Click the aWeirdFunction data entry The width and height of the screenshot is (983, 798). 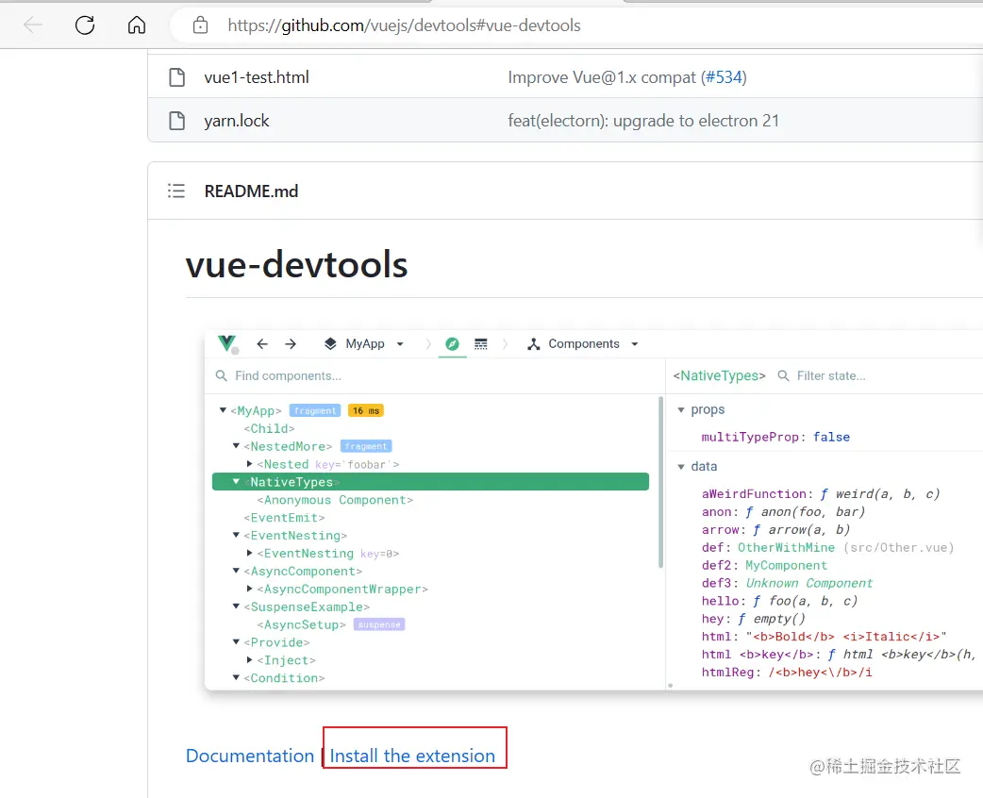tap(820, 494)
